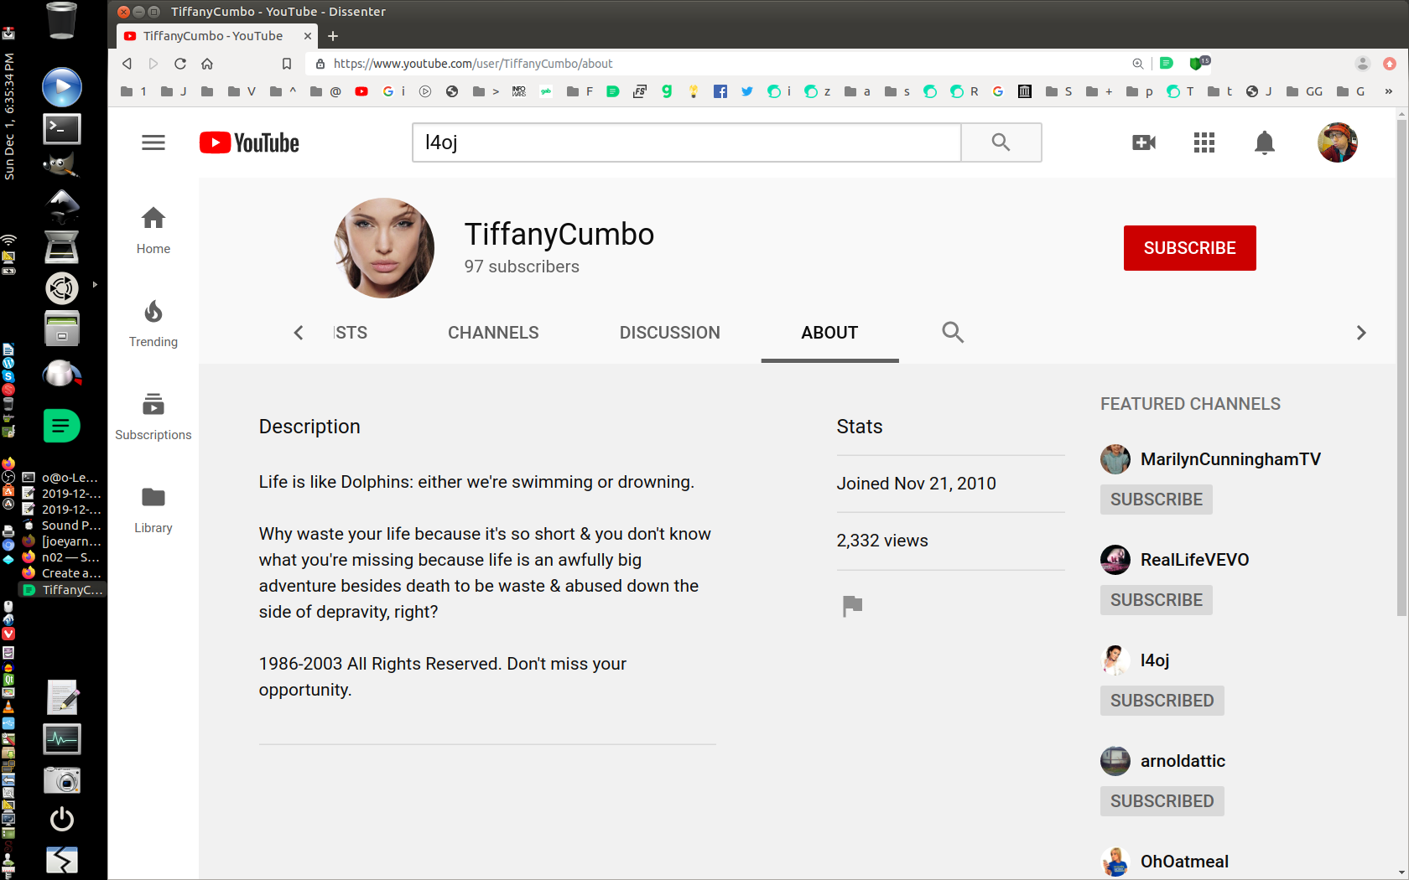Viewport: 1409px width, 880px height.
Task: Open the Trash on desktop
Action: coord(61,20)
